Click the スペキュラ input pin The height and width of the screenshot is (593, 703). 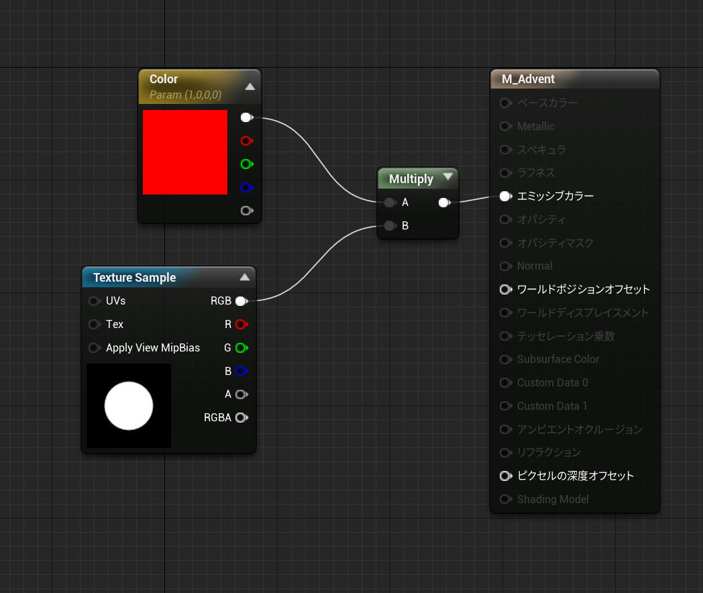click(x=506, y=150)
